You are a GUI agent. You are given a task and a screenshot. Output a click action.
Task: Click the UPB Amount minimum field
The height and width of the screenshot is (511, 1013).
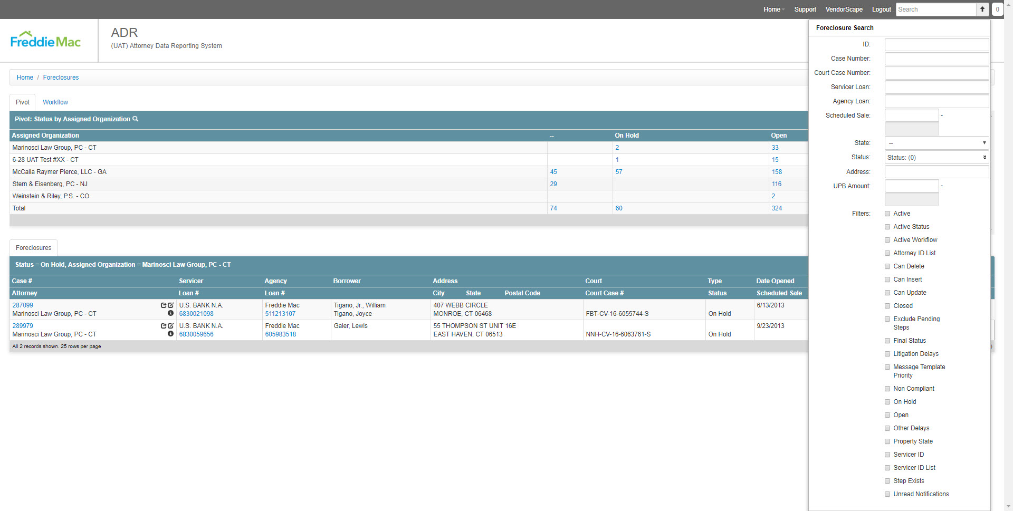(x=912, y=186)
